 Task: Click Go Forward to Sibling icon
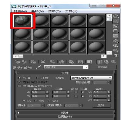[113, 62]
